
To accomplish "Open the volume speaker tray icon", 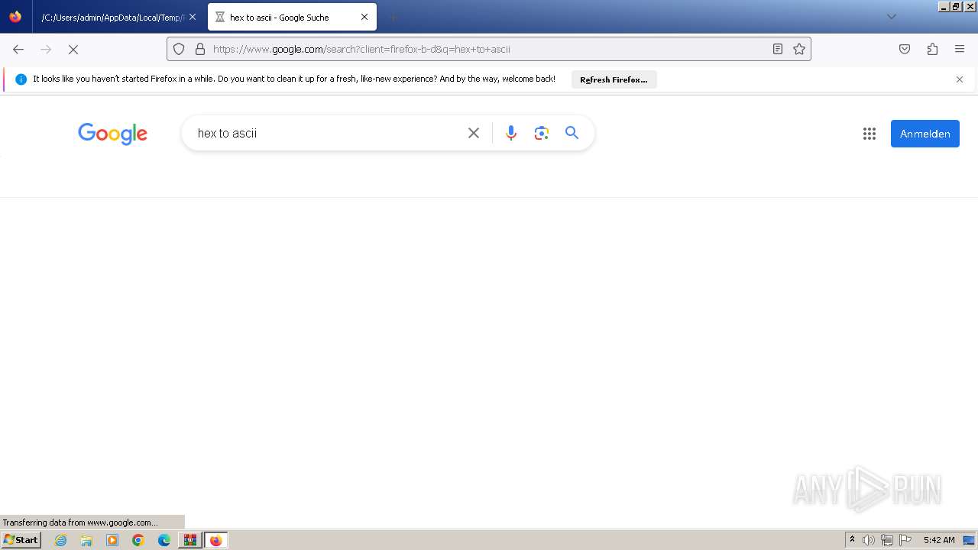I will coord(869,540).
